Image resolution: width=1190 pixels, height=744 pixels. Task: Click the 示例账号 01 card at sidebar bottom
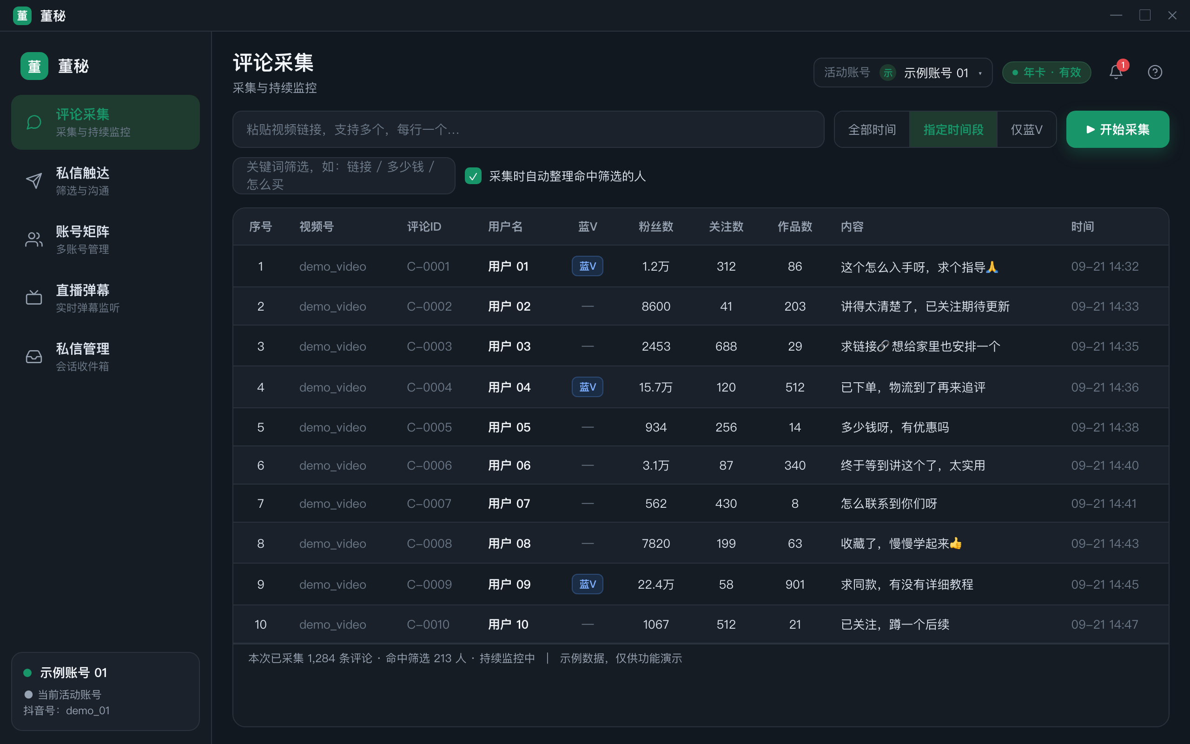(x=105, y=691)
